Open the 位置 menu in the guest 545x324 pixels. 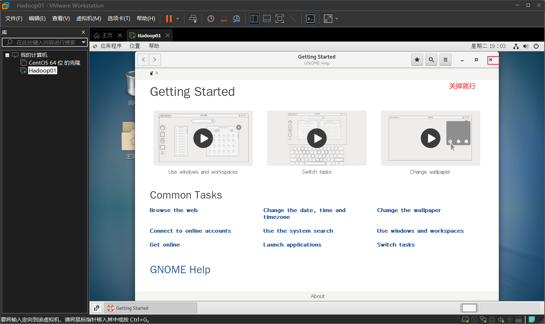point(135,46)
